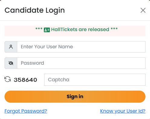Click the orange Sign in button
Viewport: 150px width, 119px height.
75,97
